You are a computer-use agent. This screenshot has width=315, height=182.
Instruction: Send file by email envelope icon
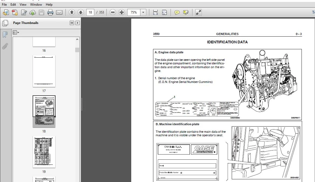click(59, 12)
